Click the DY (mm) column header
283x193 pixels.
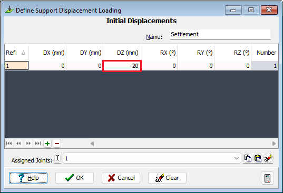[84, 53]
